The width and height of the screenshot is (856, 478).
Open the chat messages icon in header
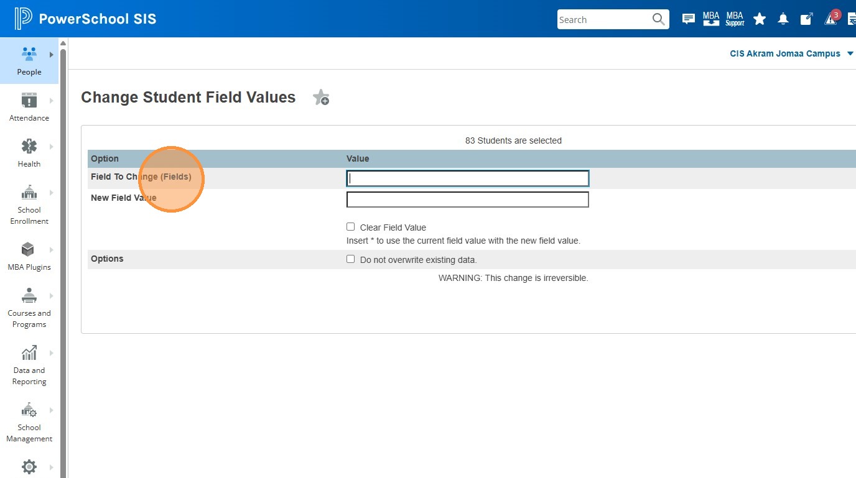688,19
